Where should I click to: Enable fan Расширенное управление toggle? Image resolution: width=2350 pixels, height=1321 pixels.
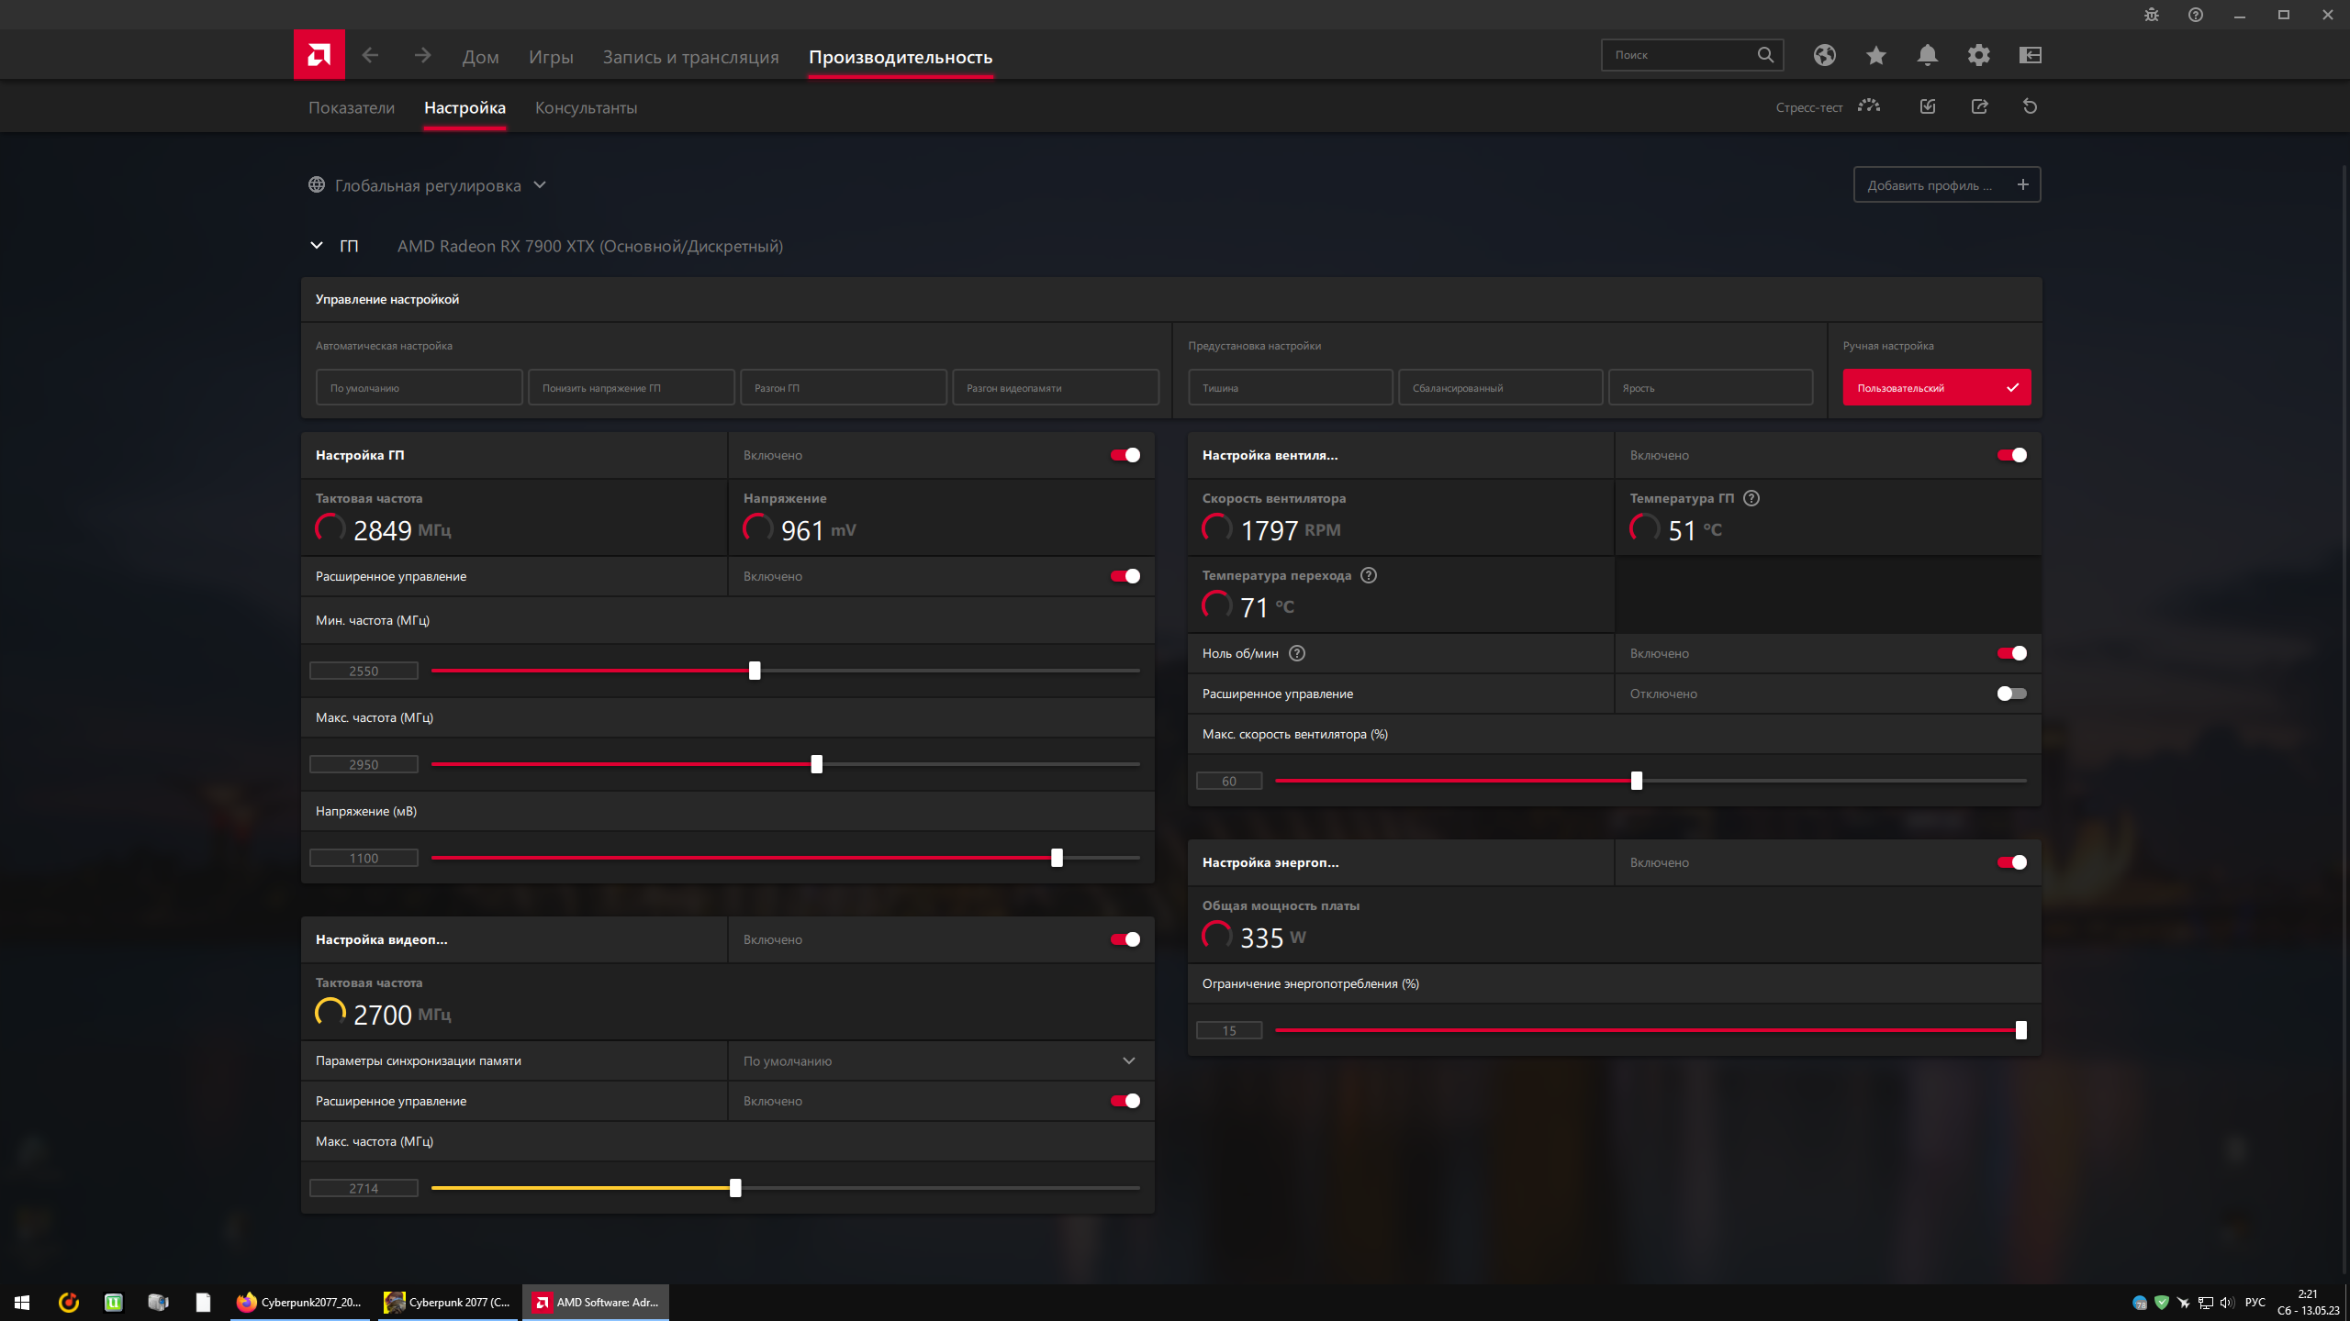coord(2011,694)
